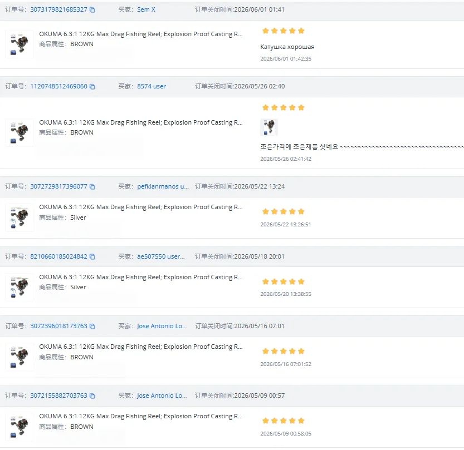Open order 3073179821685327 details
The image size is (464, 450).
[58, 9]
